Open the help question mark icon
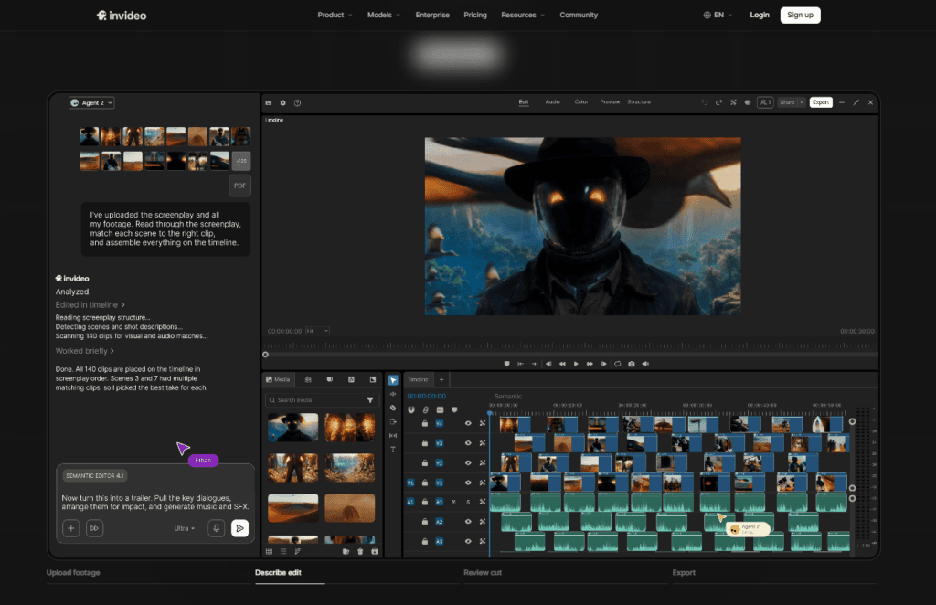The image size is (936, 605). point(297,102)
